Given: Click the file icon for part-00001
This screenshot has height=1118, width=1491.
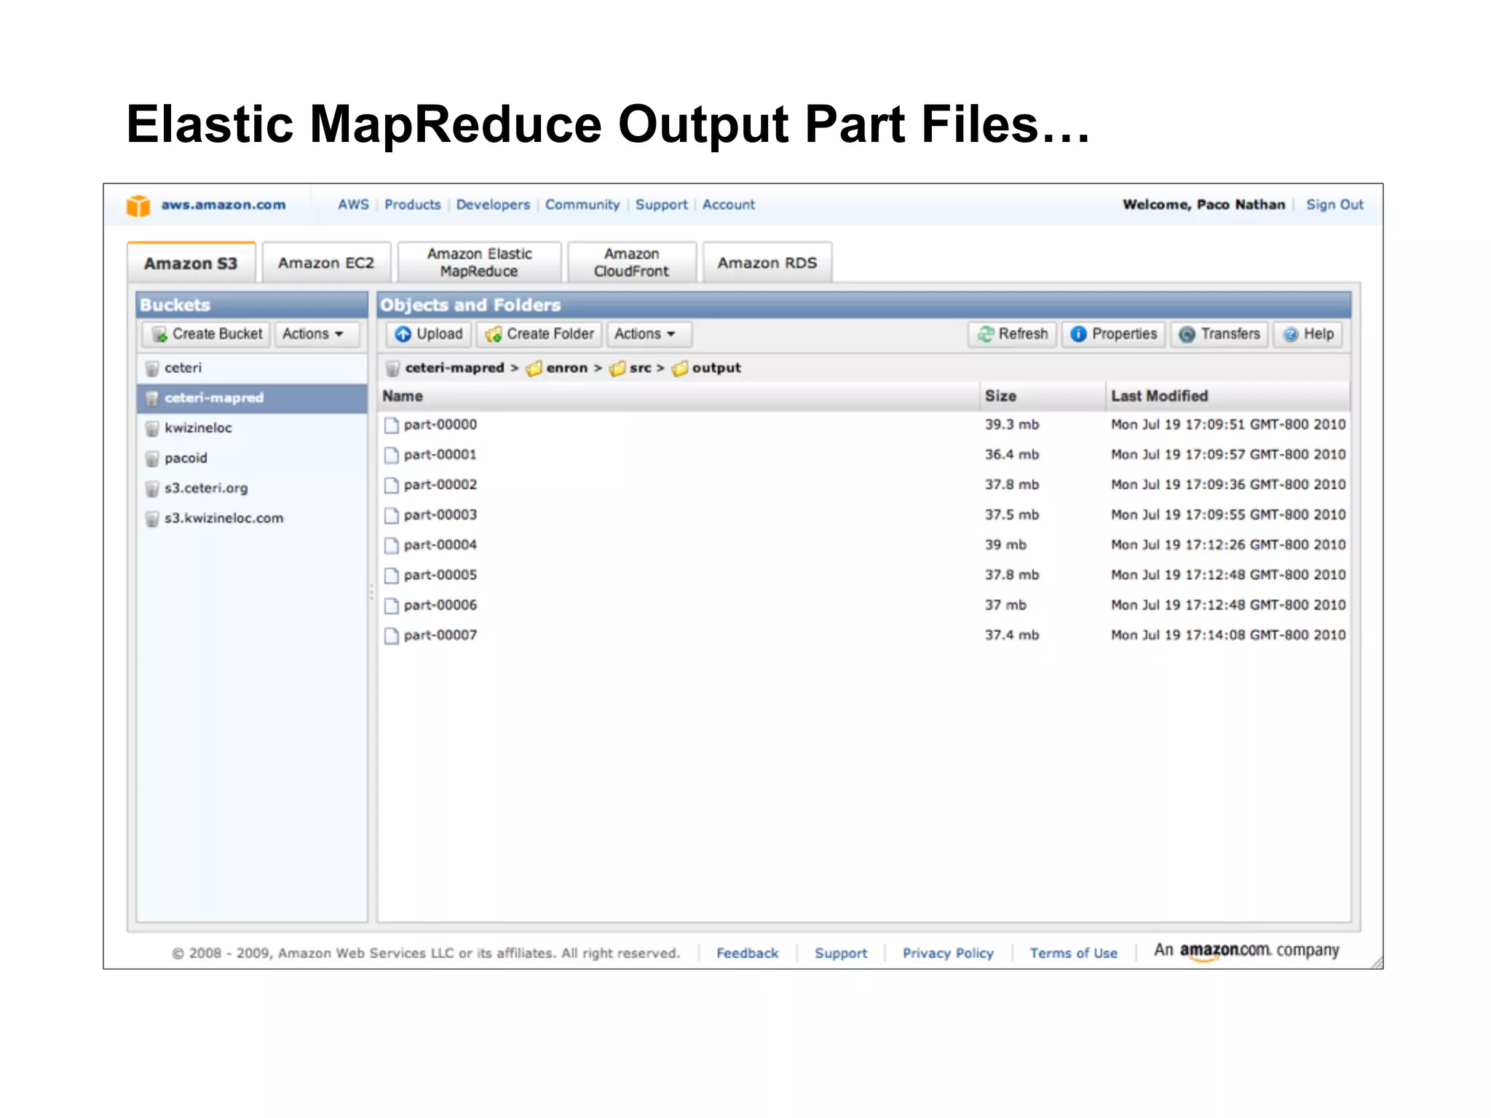Looking at the screenshot, I should pyautogui.click(x=392, y=456).
